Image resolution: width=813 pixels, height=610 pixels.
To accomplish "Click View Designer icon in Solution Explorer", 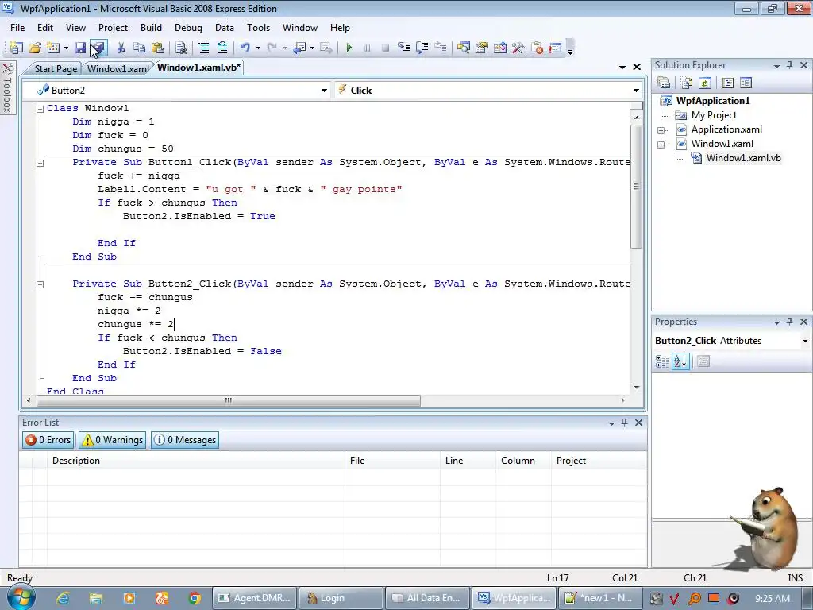I will (x=746, y=83).
